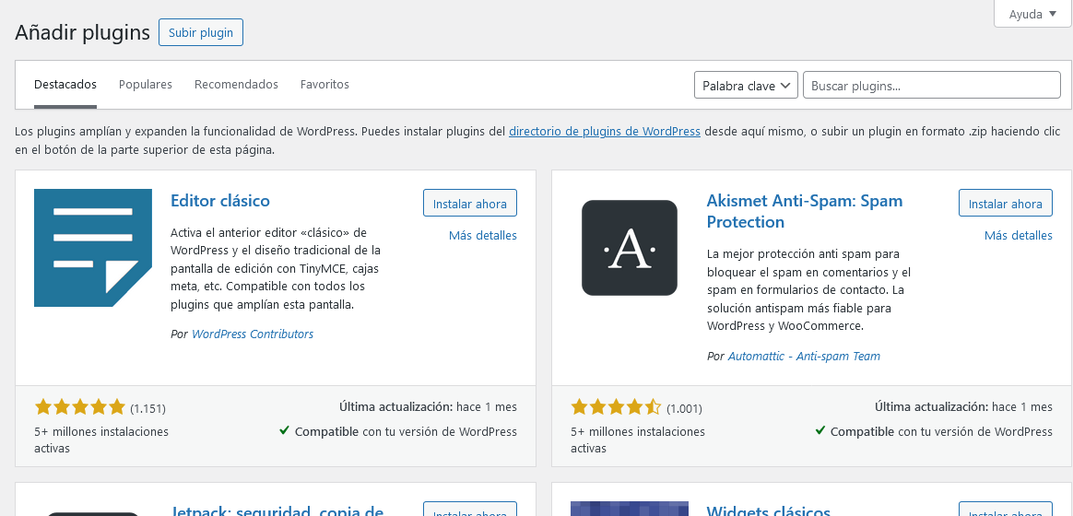Click the Editor clásico star rating
Viewport: 1073px width, 516px height.
tap(79, 407)
